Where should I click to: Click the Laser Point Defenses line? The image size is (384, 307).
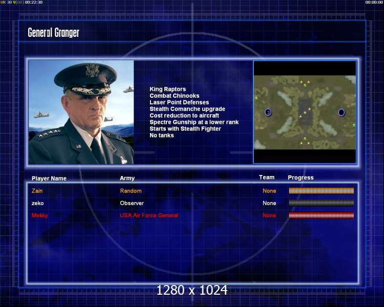click(179, 102)
